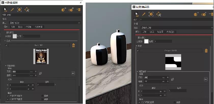This screenshot has height=104, width=214.
Task: Activate the eyedropper in the magazine-texture material editor
Action: pyautogui.click(x=12, y=10)
